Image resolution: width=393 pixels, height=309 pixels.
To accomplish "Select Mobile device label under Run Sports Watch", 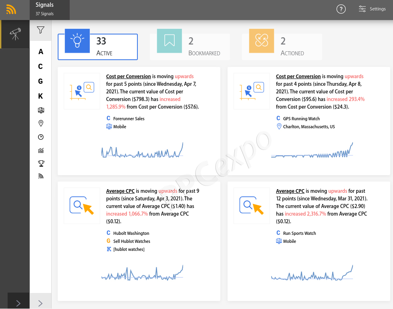I will click(290, 241).
